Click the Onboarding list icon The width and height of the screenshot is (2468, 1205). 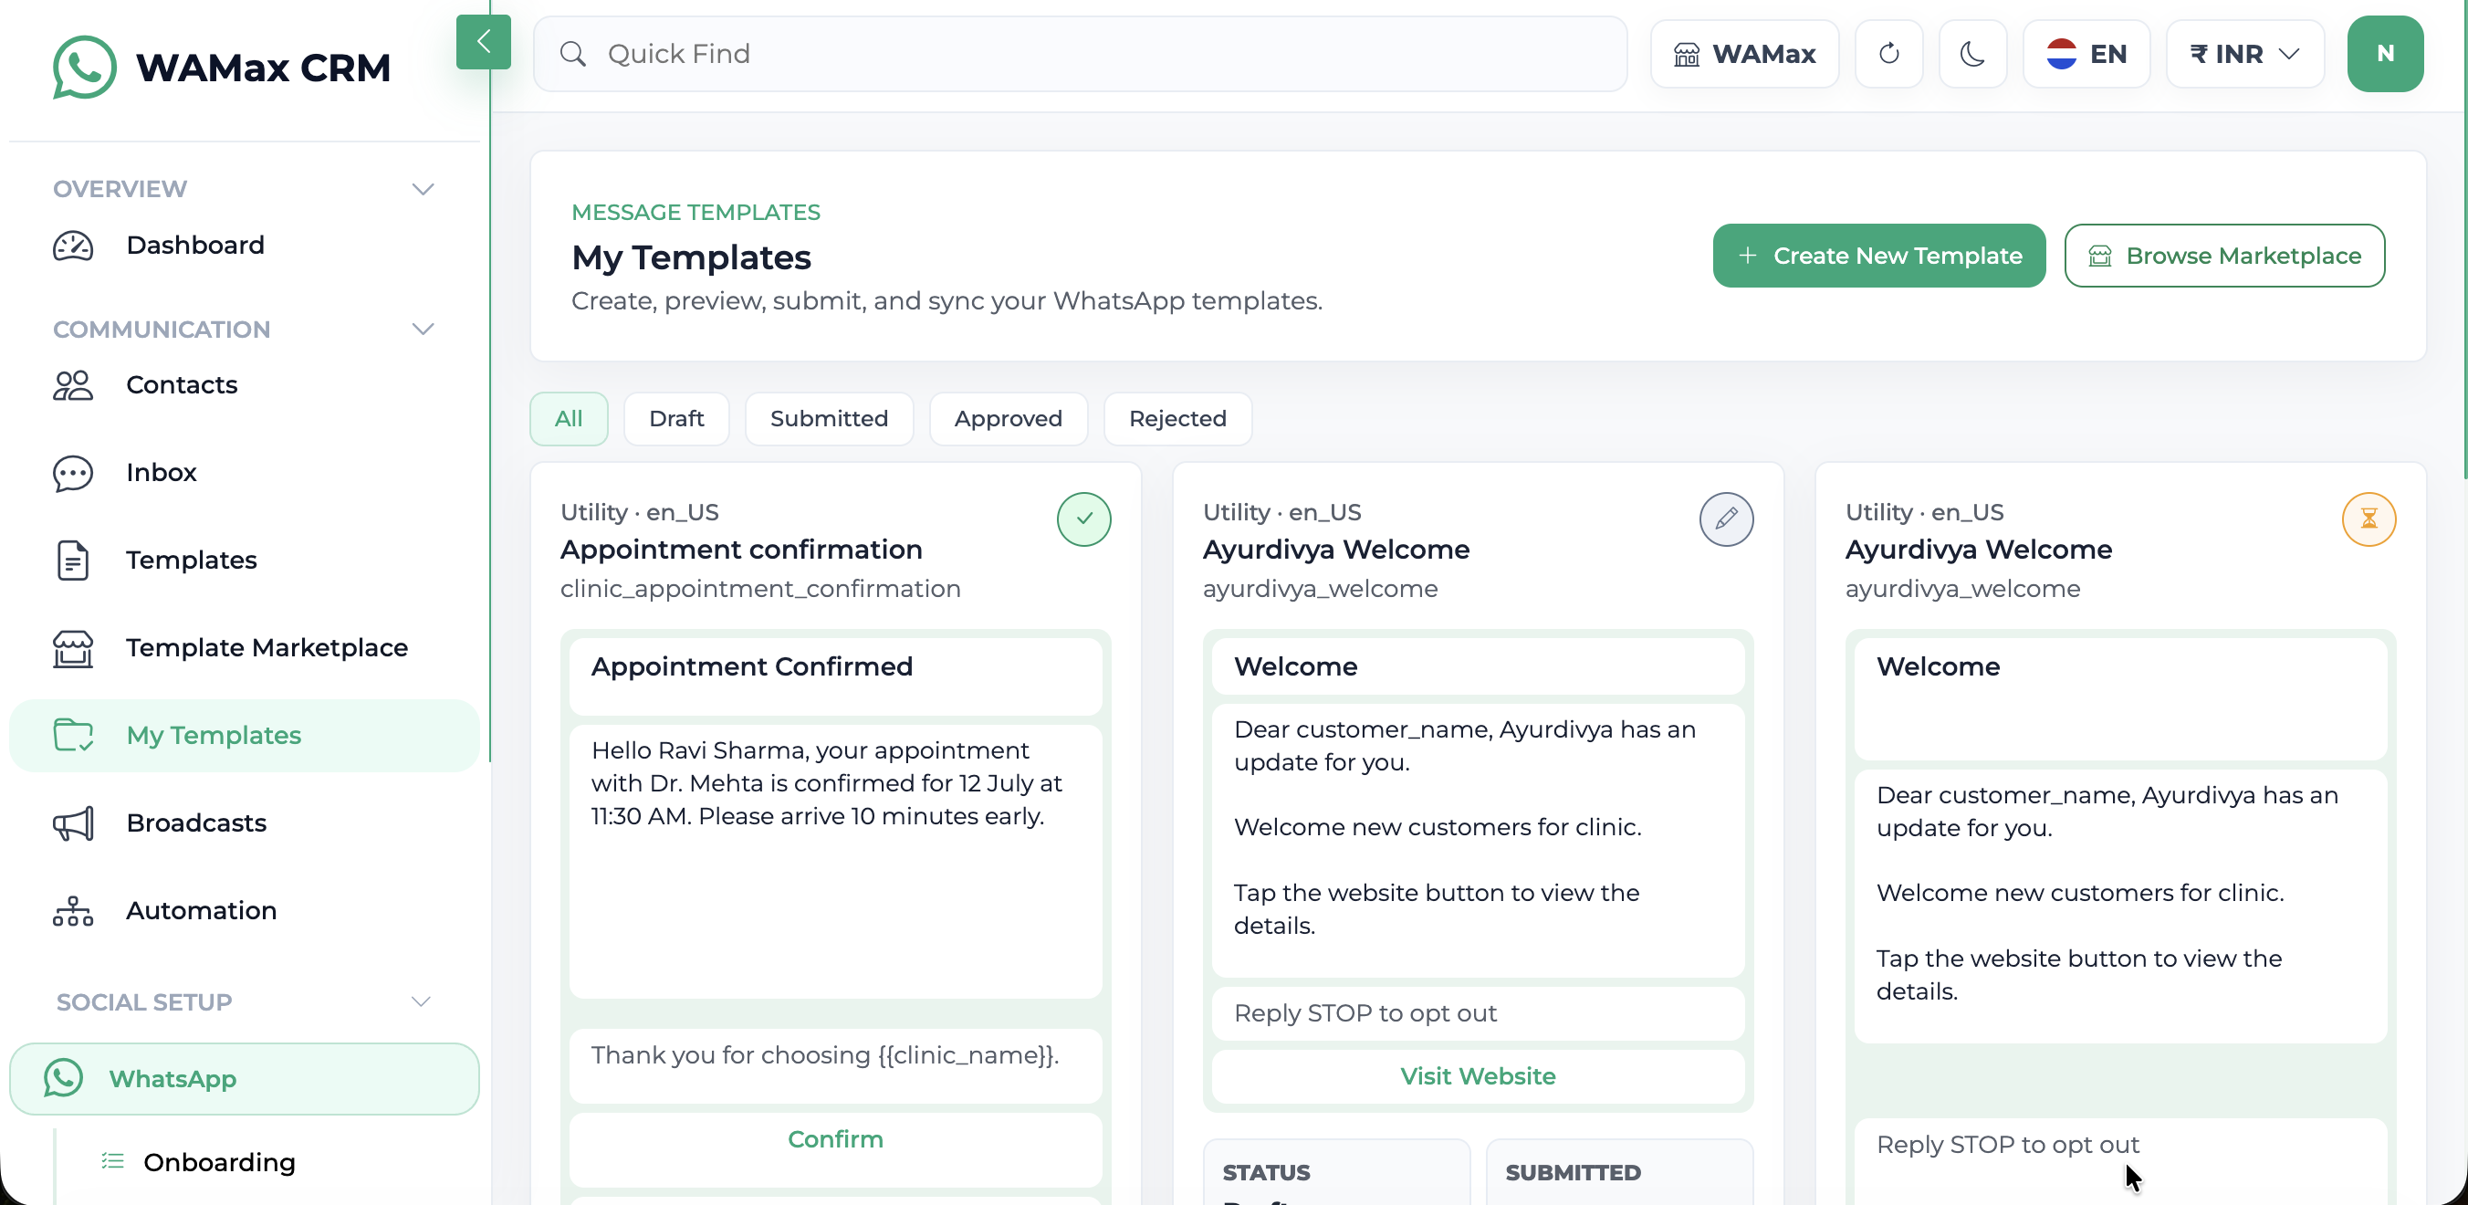[113, 1161]
